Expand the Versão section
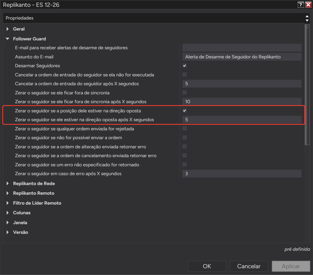Screen dimensions: 313x275 (x=8, y=232)
